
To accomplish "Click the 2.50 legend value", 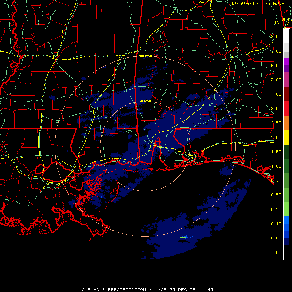I will [x=276, y=123].
